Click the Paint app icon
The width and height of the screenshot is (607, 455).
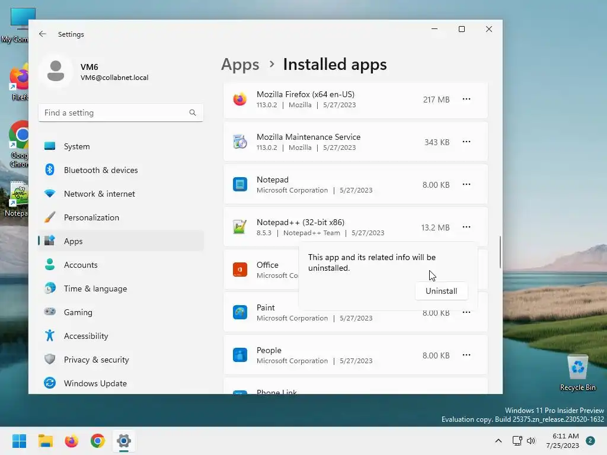pos(240,312)
